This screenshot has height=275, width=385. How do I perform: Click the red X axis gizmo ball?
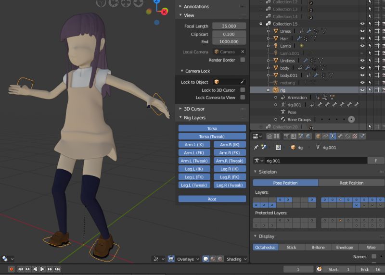(x=164, y=12)
